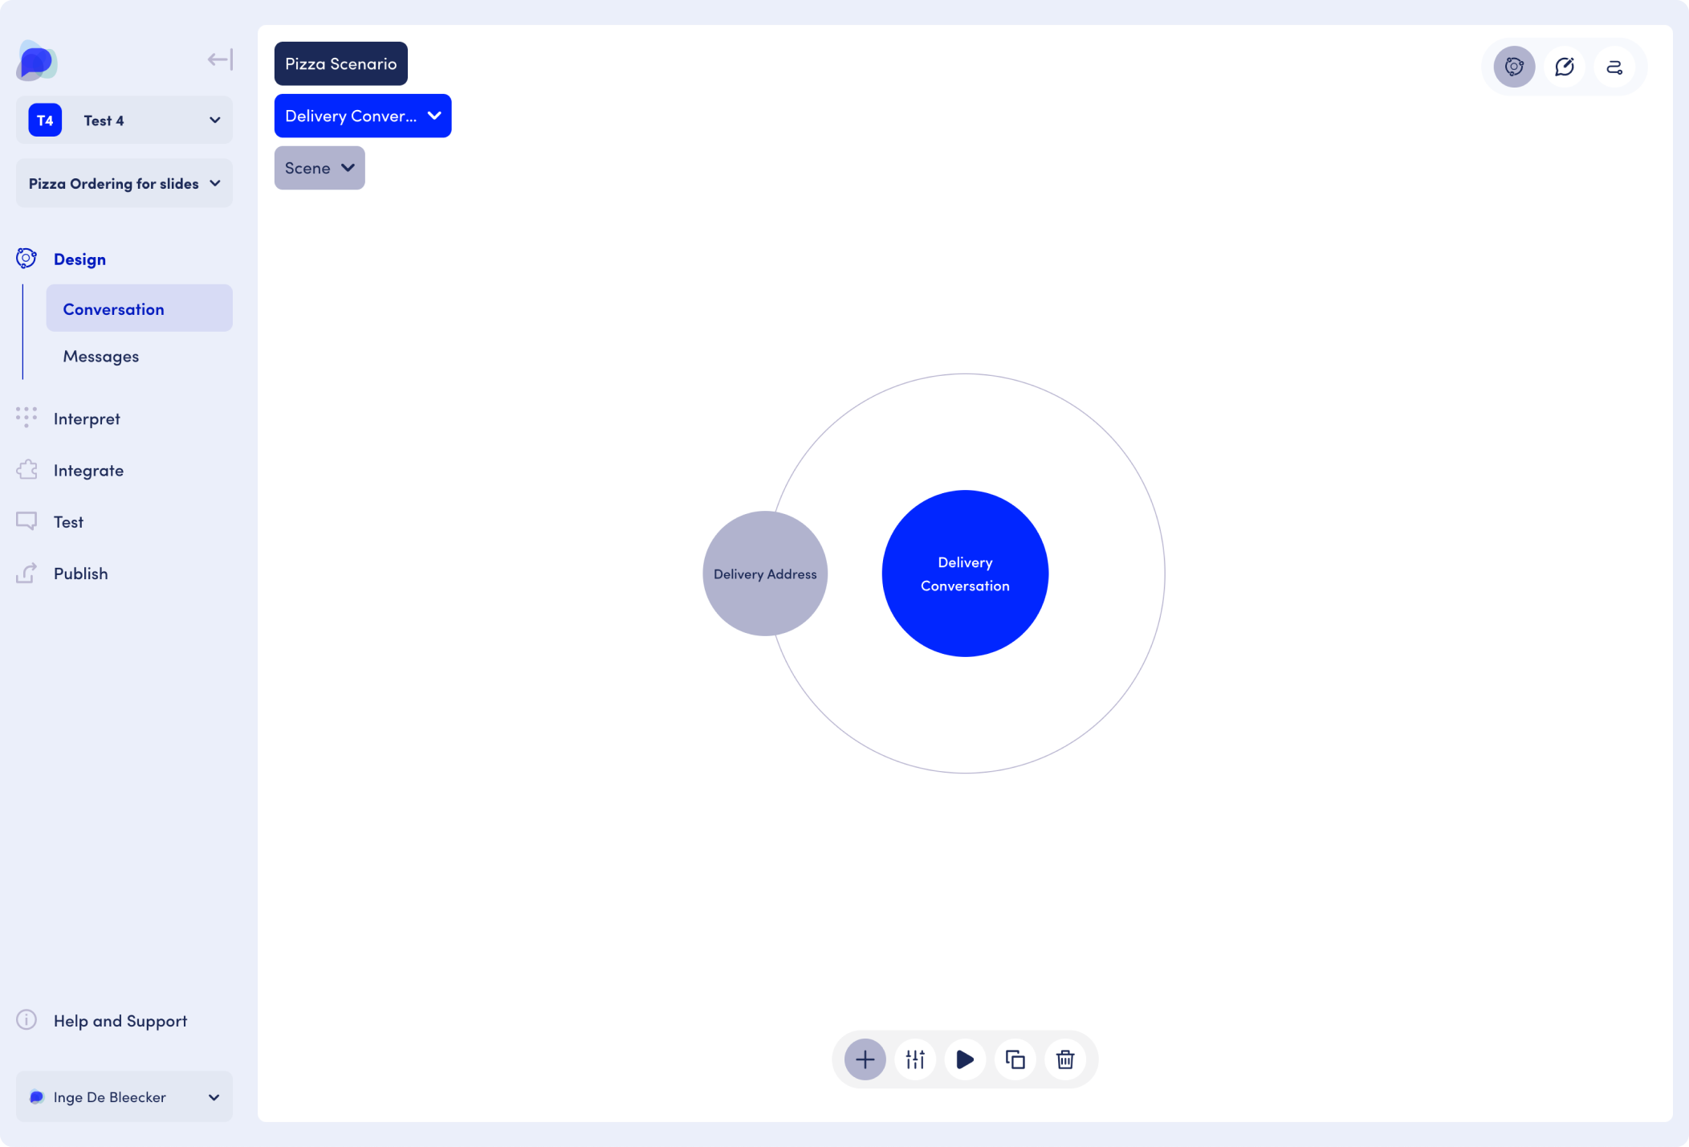Switch to the flow path view icon
This screenshot has width=1689, height=1147.
(x=1614, y=67)
